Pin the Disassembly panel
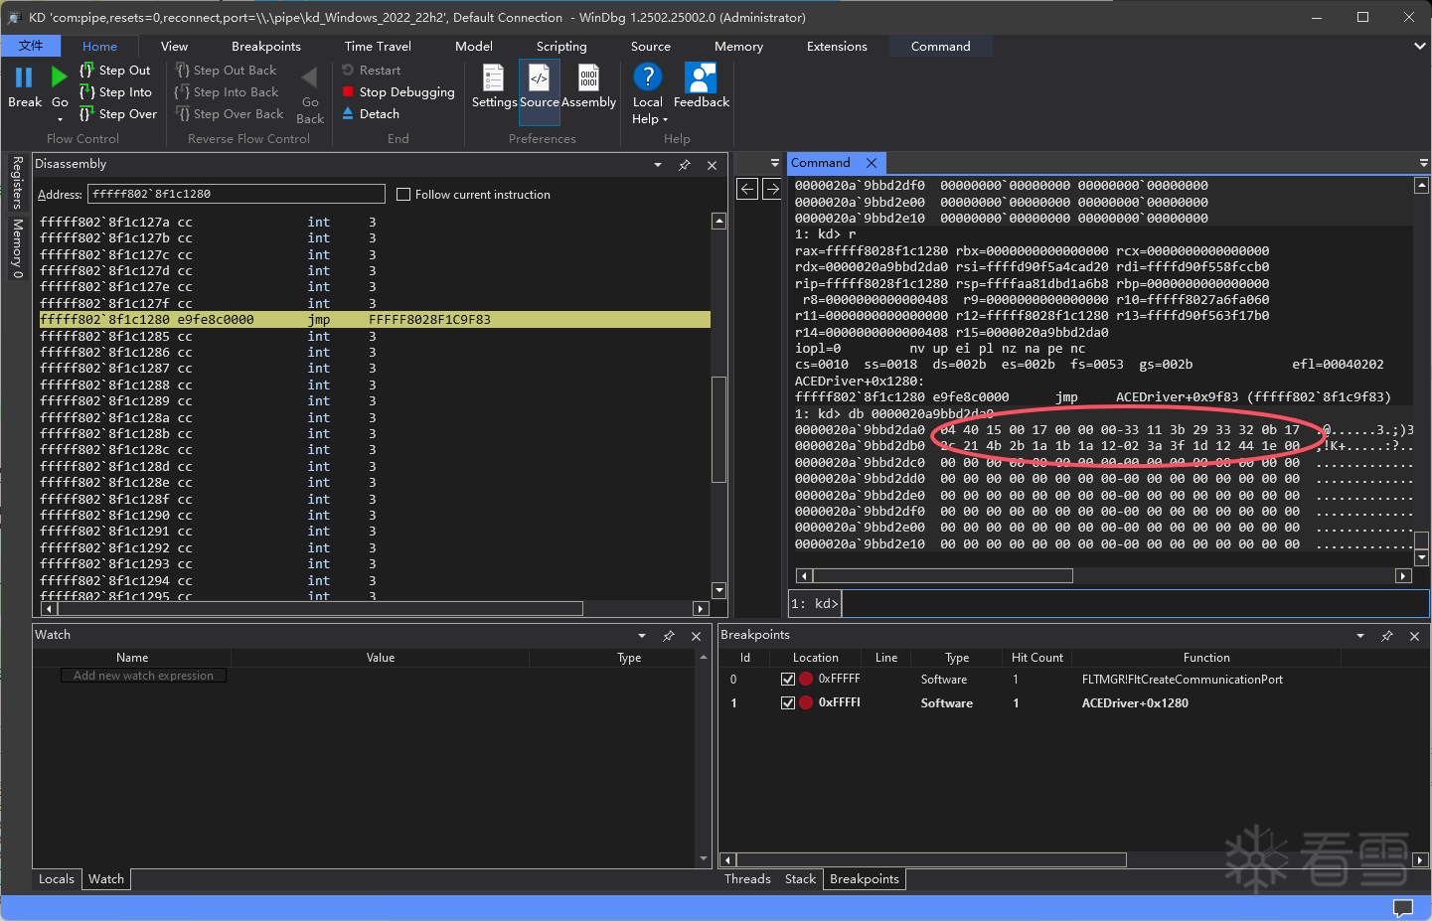1432x921 pixels. click(685, 165)
